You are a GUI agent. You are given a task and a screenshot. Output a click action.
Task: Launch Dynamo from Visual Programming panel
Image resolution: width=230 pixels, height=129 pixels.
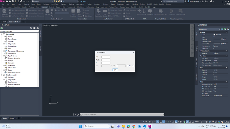click(x=172, y=12)
